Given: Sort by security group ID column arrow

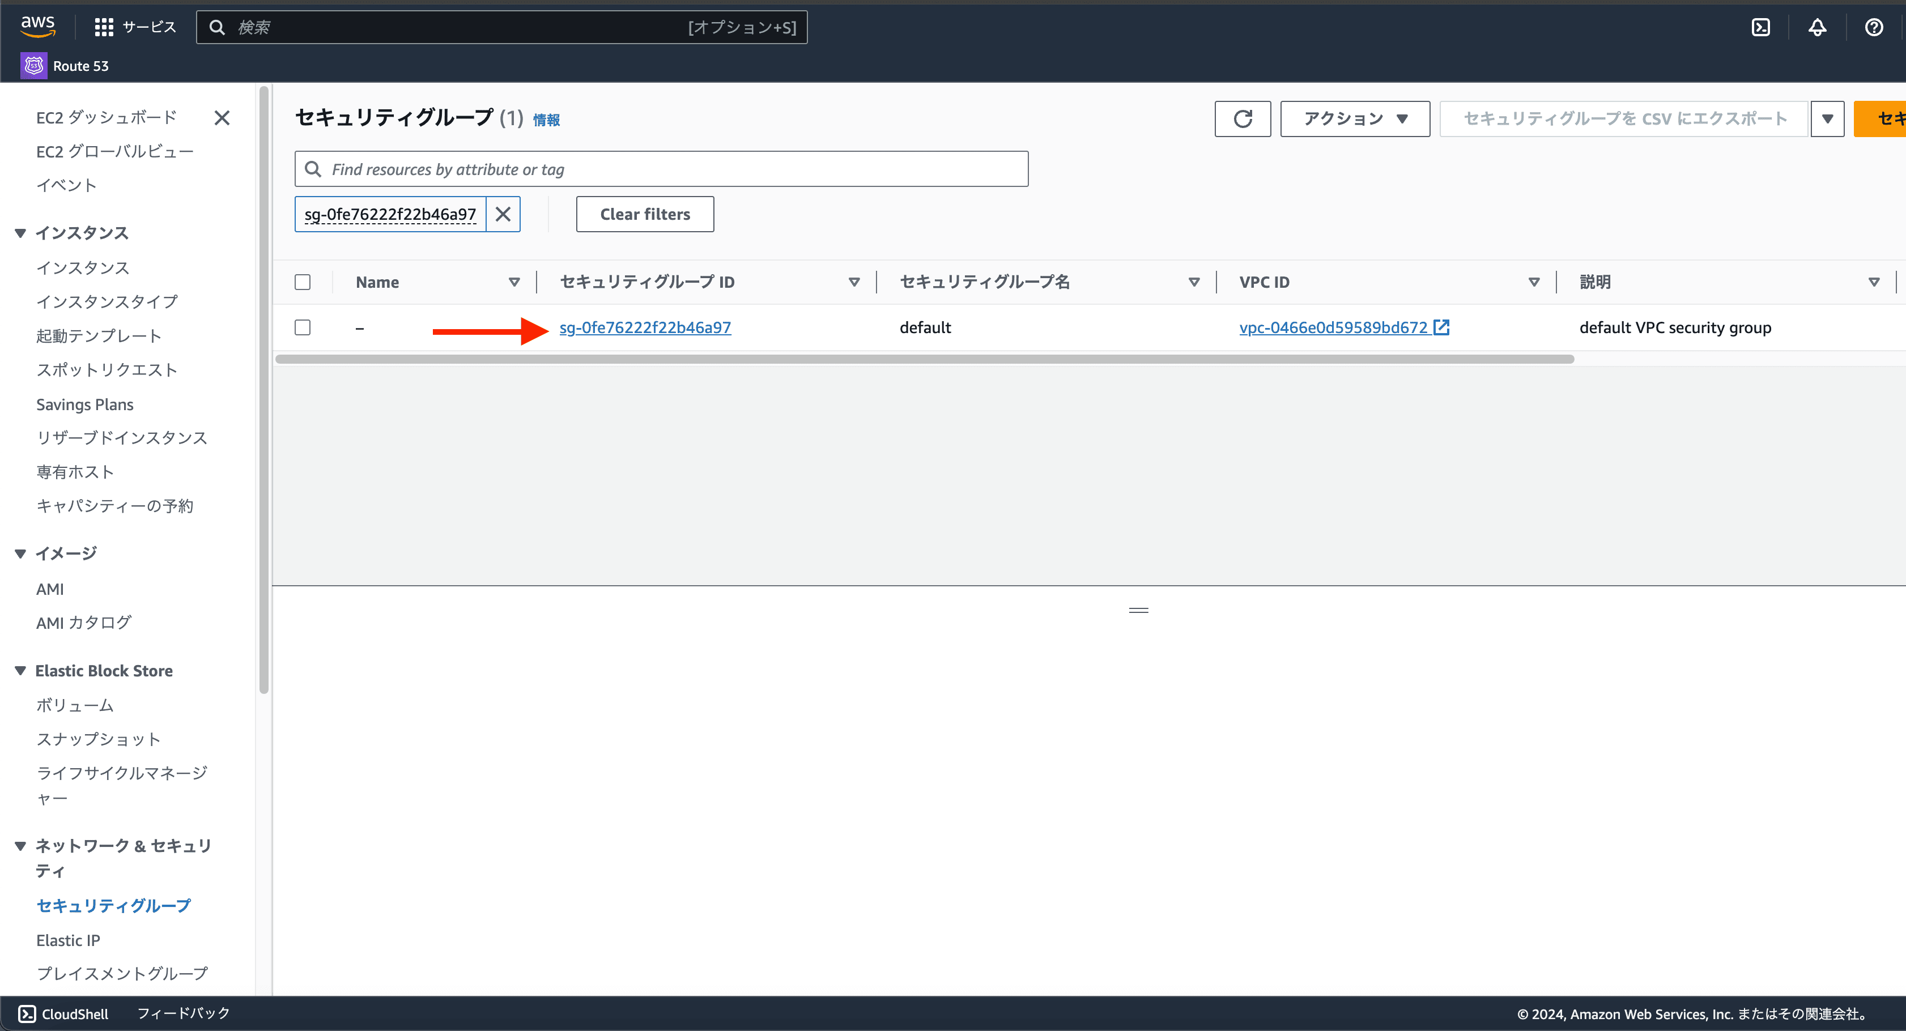Looking at the screenshot, I should click(x=854, y=282).
